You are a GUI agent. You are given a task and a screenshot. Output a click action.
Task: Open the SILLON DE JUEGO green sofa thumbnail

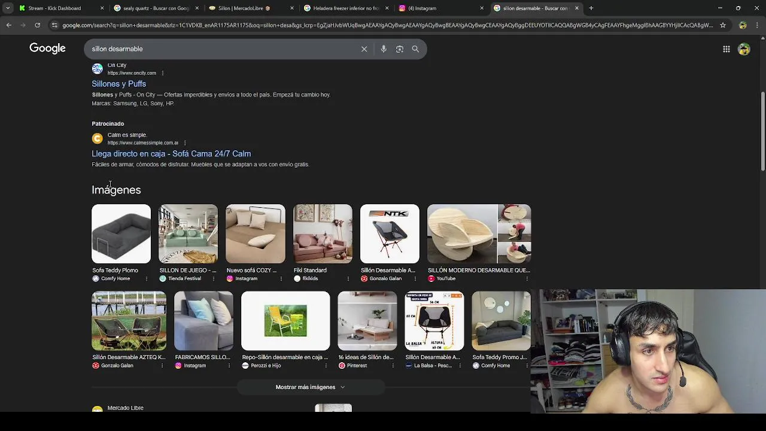[188, 234]
